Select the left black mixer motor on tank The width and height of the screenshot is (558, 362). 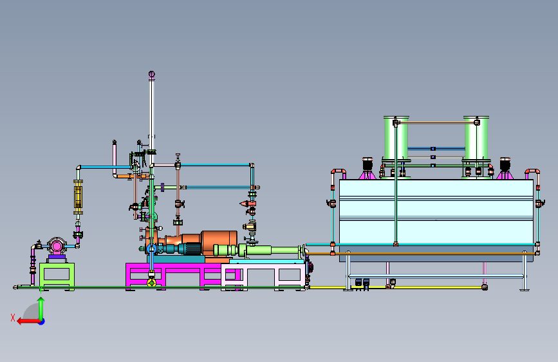[x=367, y=164]
